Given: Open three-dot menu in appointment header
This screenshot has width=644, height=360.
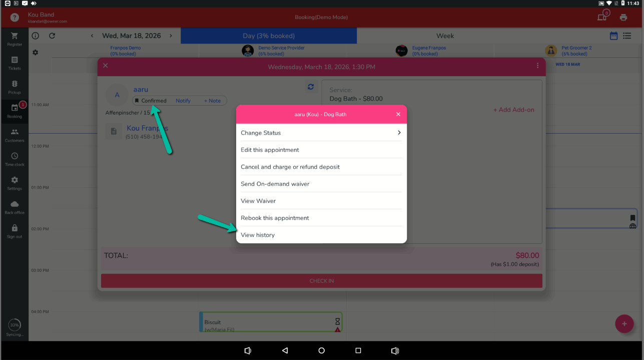Looking at the screenshot, I should [537, 66].
